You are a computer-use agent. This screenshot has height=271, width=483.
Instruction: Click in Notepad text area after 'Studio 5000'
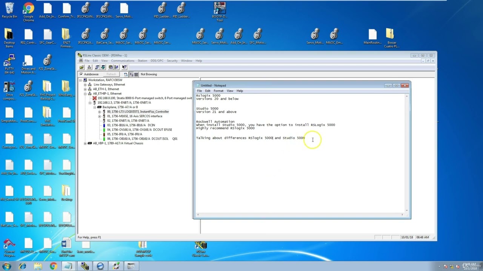pyautogui.click(x=306, y=138)
